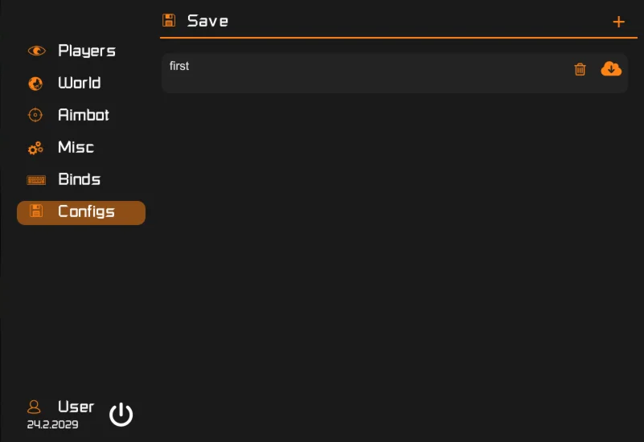
Task: Click the crosshair icon beside Aimbot
Action: point(35,115)
